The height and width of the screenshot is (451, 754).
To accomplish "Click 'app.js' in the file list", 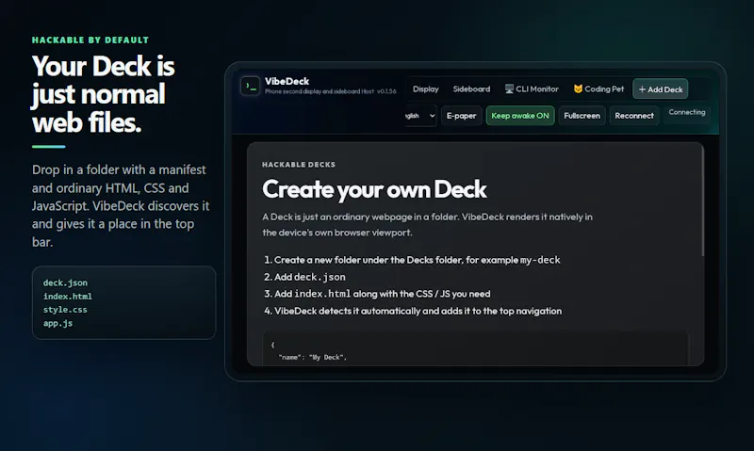I will [57, 323].
